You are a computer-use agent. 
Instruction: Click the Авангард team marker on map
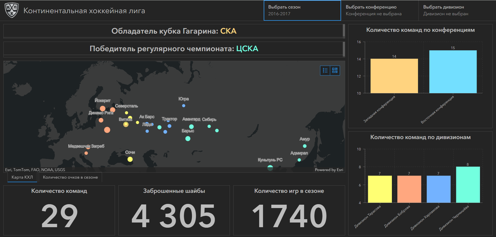191,127
